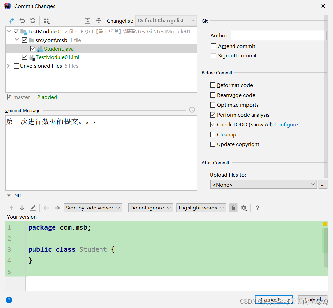Enable the Rearrange code checkbox
This screenshot has width=333, height=308.
click(x=213, y=95)
